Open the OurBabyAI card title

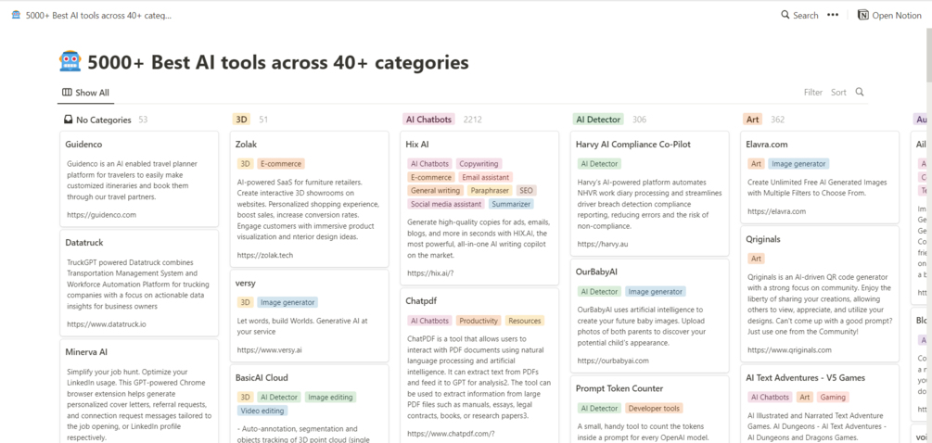(597, 272)
